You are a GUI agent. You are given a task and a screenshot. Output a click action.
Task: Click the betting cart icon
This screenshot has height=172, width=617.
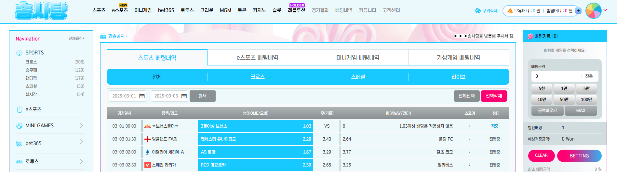(530, 36)
